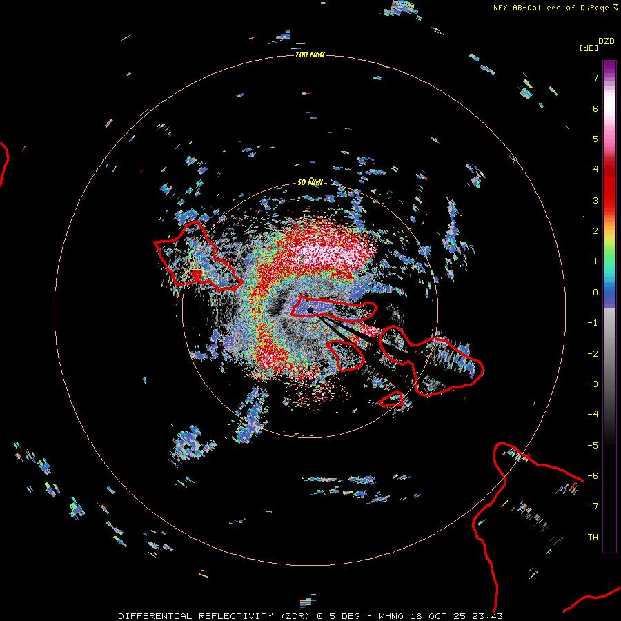This screenshot has width=621, height=621.
Task: Click the 7 value on the scale
Action: (595, 77)
